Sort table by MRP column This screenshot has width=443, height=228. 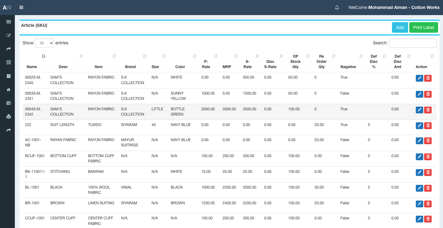click(230, 61)
